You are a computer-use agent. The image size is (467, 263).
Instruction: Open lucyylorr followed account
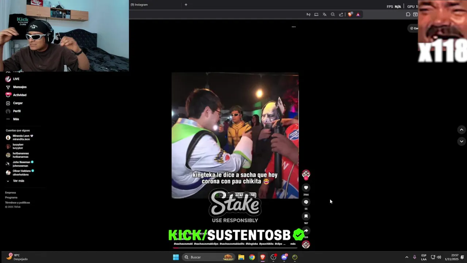click(15, 146)
